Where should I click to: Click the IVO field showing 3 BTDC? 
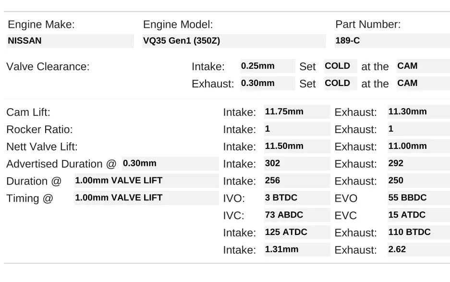pos(297,198)
